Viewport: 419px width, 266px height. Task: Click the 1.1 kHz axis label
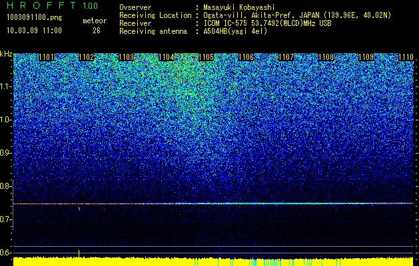[6, 86]
